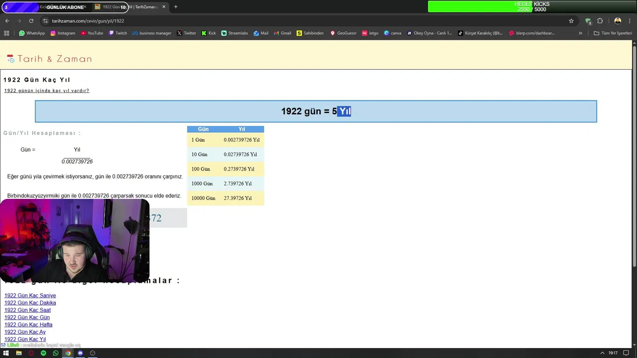Viewport: 637px width, 358px height.
Task: Click the 'Gün' table column header
Action: pyautogui.click(x=203, y=129)
